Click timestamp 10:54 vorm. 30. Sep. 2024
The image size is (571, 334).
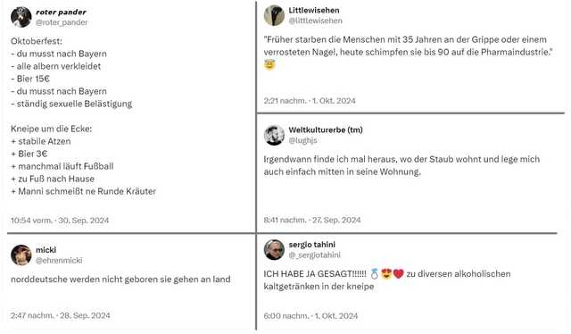pos(60,221)
